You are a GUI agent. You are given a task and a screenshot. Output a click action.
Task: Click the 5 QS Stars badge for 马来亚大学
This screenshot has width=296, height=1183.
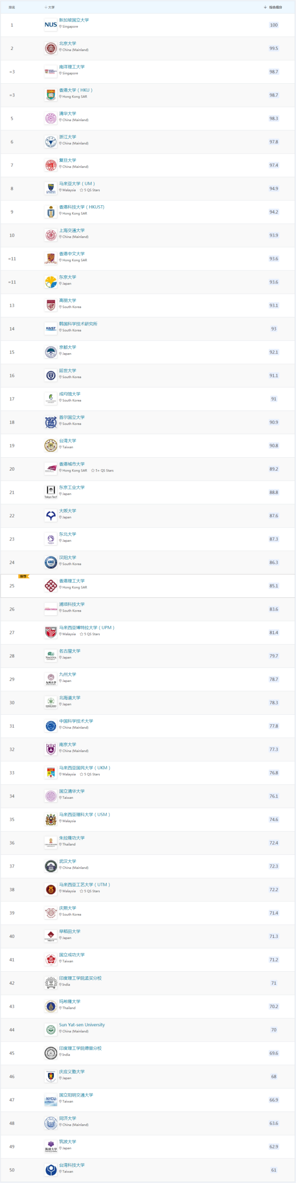[90, 190]
